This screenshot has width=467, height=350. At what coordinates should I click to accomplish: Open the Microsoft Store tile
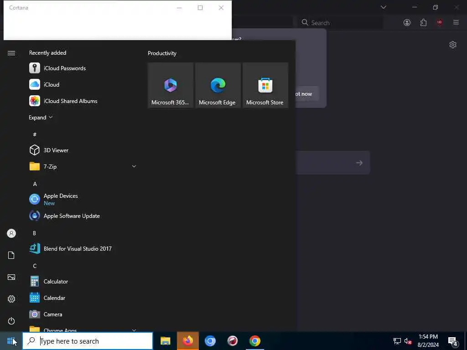[265, 85]
